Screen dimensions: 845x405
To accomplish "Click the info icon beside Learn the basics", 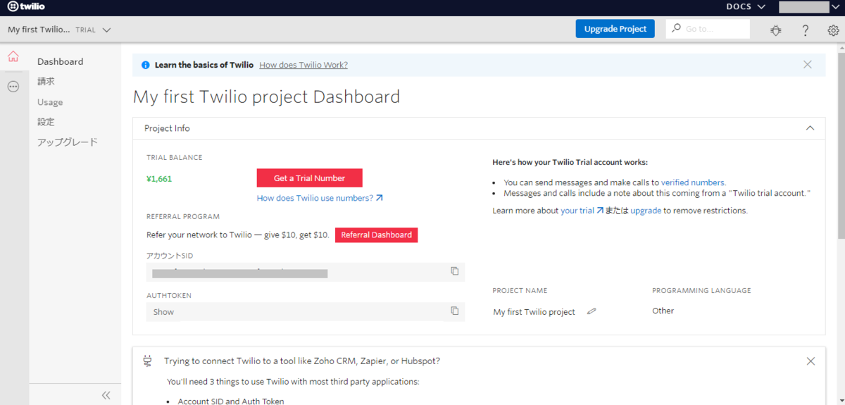I will tap(146, 65).
